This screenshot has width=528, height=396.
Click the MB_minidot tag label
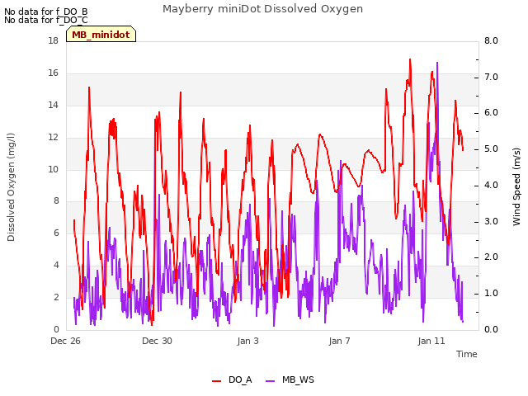(x=101, y=35)
